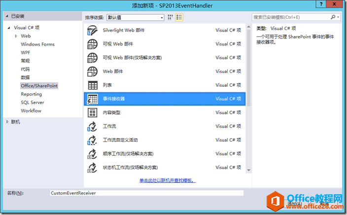This screenshot has width=347, height=215.
Task: Click the search magnifier icon
Action: tap(333, 17)
